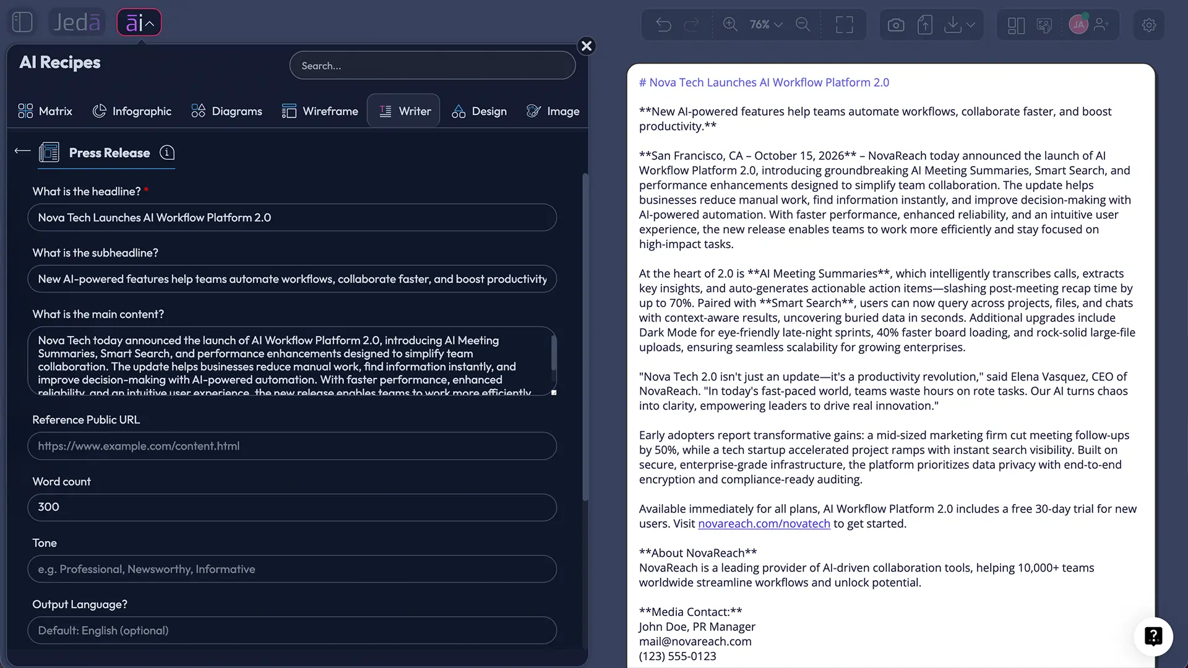Switch to the Image tab
Image resolution: width=1188 pixels, height=668 pixels.
tap(553, 111)
